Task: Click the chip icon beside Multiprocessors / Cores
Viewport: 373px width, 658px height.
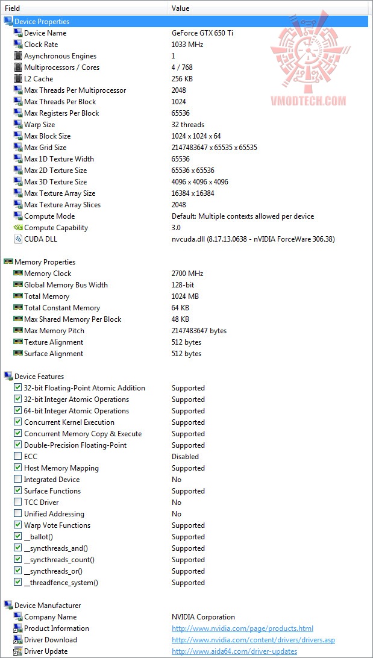Action: click(x=18, y=67)
